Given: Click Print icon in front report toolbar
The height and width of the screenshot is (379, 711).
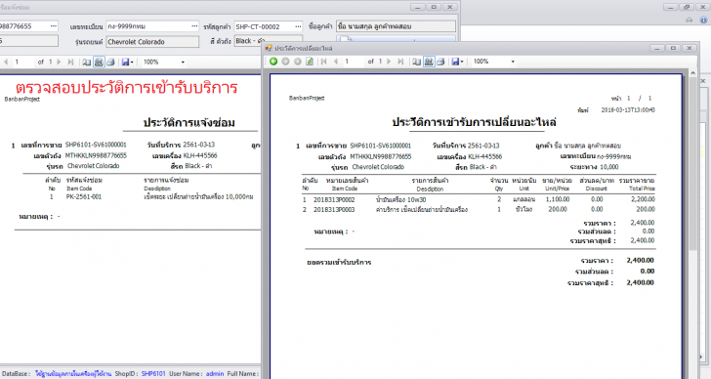Looking at the screenshot, I should coord(440,62).
